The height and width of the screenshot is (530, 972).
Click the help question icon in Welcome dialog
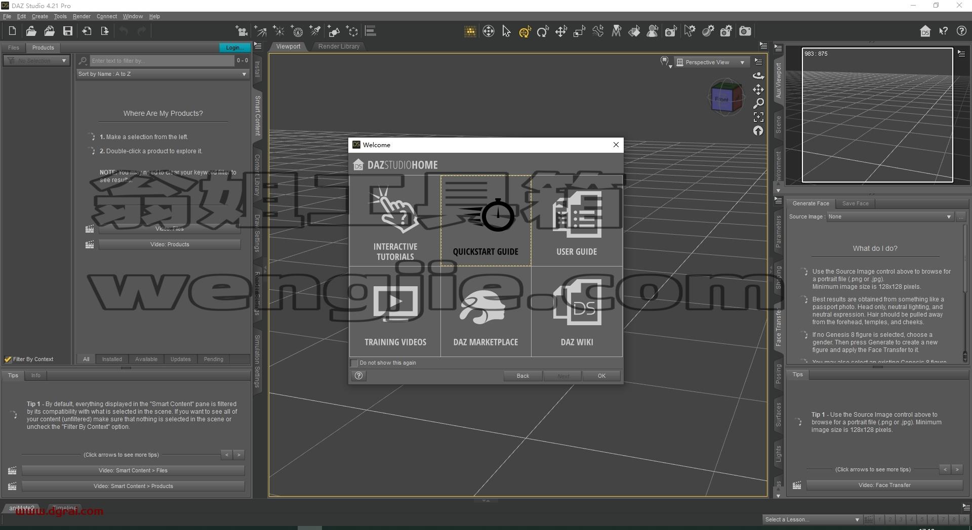359,376
